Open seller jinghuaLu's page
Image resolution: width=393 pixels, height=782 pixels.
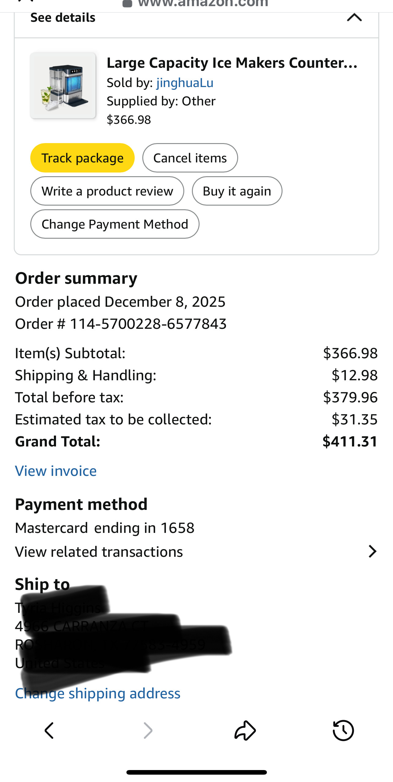click(x=185, y=83)
